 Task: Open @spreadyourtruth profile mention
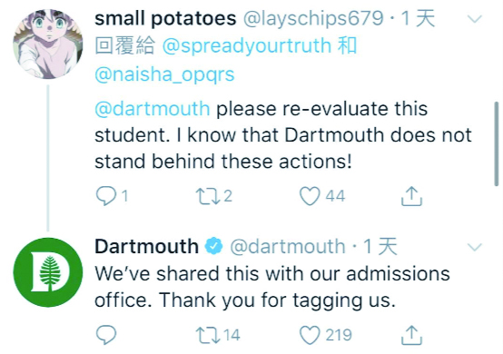246,45
